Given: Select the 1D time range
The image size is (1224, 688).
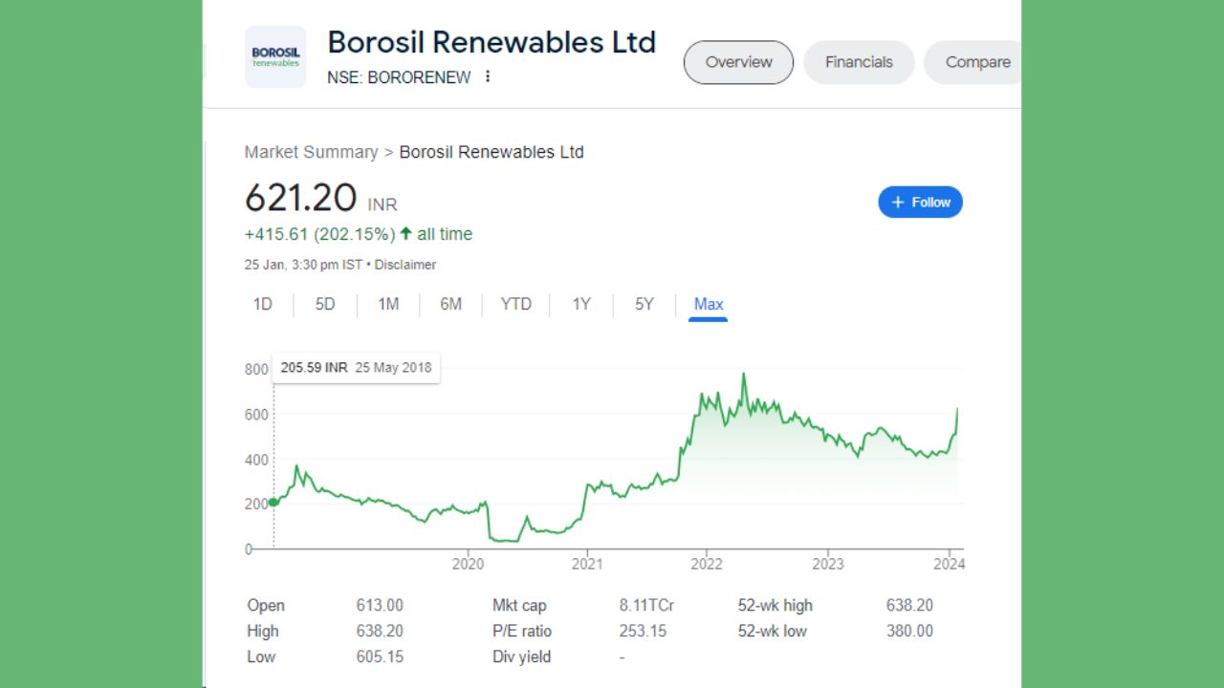Looking at the screenshot, I should tap(263, 304).
